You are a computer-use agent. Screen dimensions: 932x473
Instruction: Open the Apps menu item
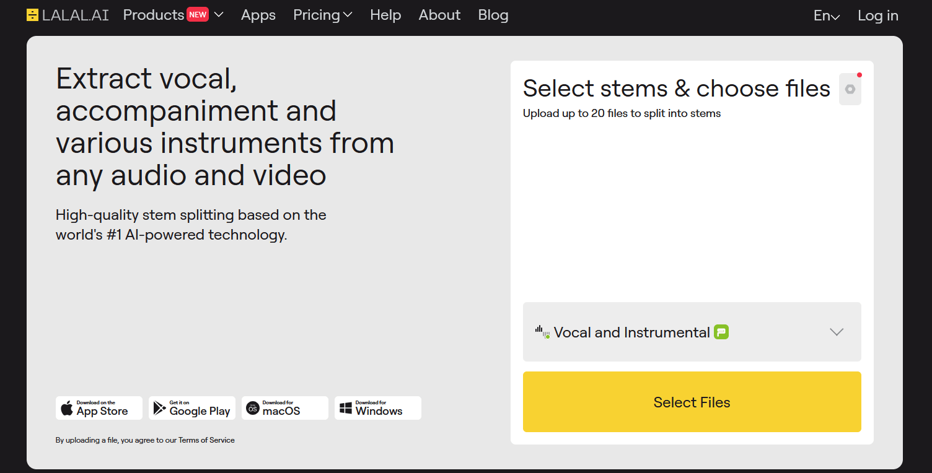click(258, 15)
